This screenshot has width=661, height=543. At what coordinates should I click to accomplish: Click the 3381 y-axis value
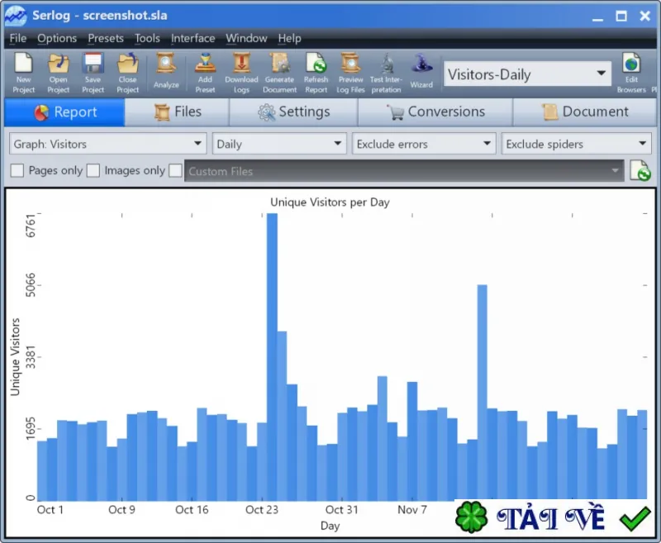(x=31, y=357)
